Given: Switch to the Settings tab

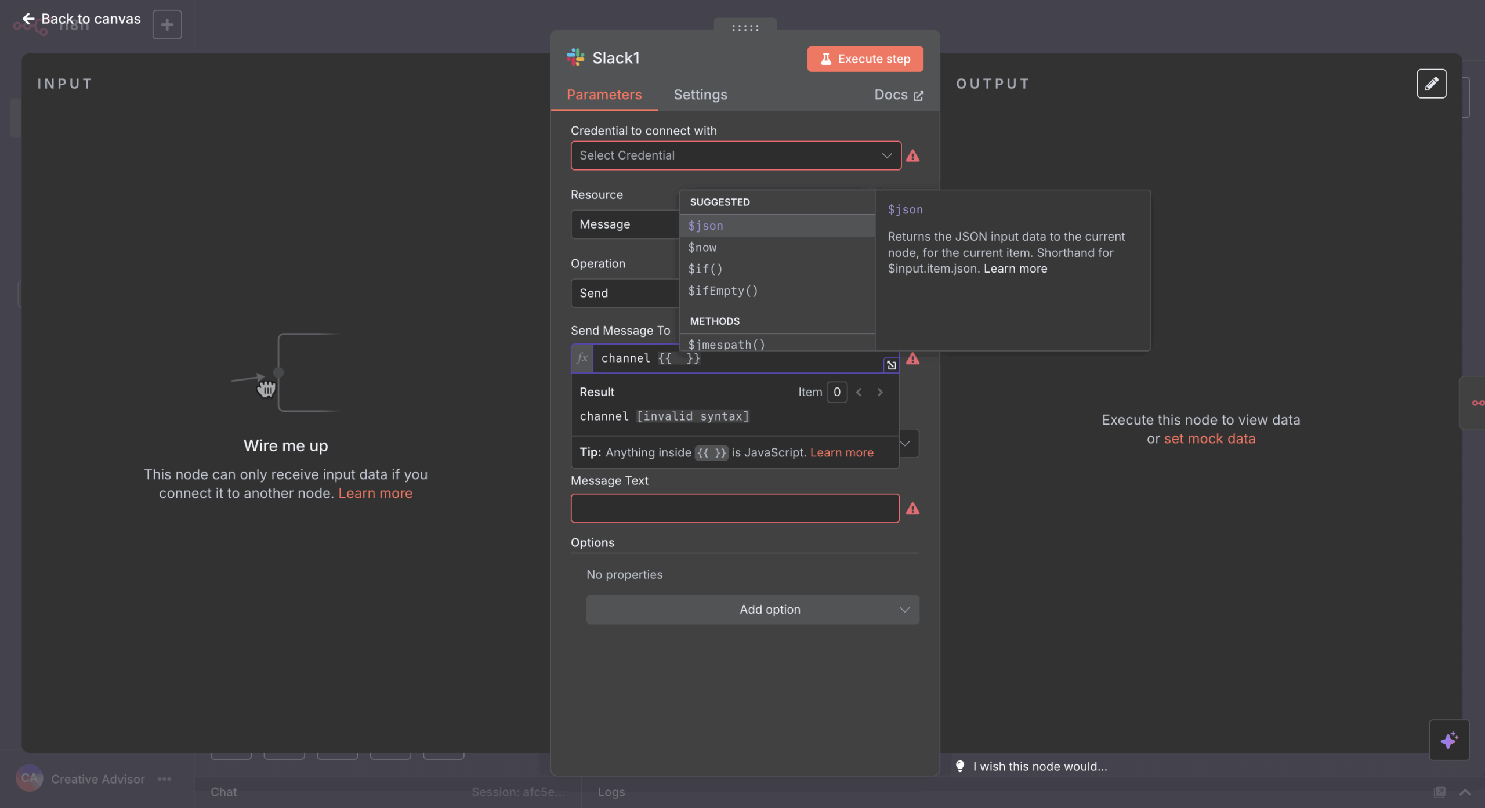Looking at the screenshot, I should point(700,95).
